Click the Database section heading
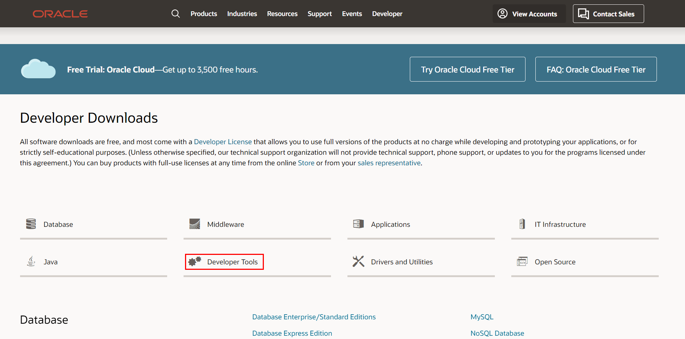 (x=44, y=320)
